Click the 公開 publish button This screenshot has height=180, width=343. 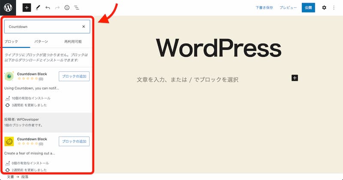coord(308,8)
